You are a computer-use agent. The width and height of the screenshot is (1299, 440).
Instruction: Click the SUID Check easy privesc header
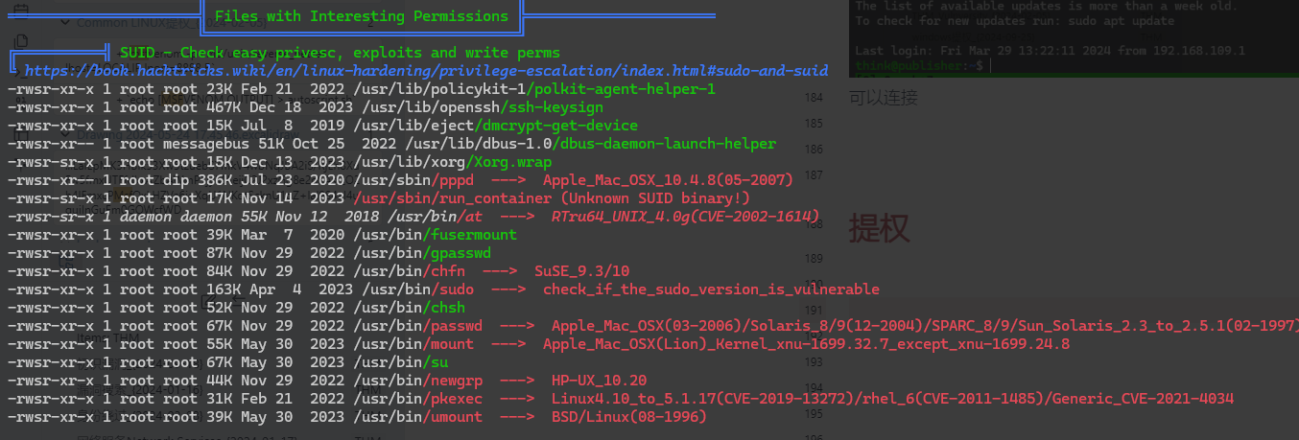(341, 53)
